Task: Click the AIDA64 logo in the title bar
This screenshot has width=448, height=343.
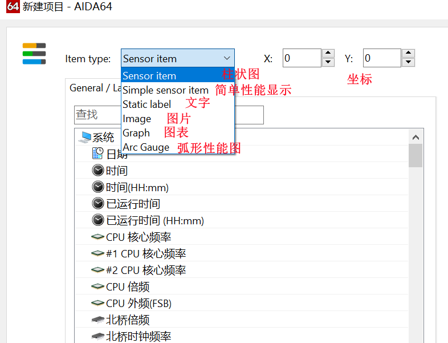Action: pyautogui.click(x=13, y=6)
